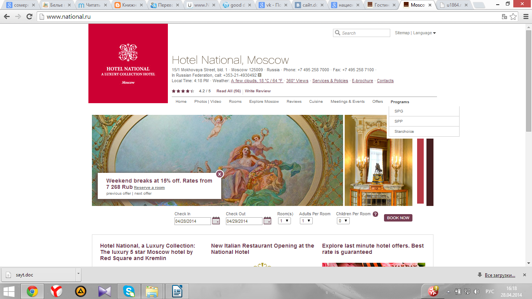Image resolution: width=532 pixels, height=299 pixels.
Task: Click the search magnifier icon
Action: [337, 33]
